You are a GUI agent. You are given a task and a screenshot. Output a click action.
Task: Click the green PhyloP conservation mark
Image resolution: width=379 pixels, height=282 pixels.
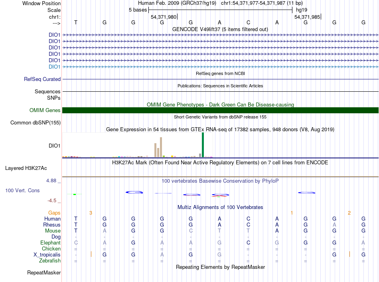[75, 194]
